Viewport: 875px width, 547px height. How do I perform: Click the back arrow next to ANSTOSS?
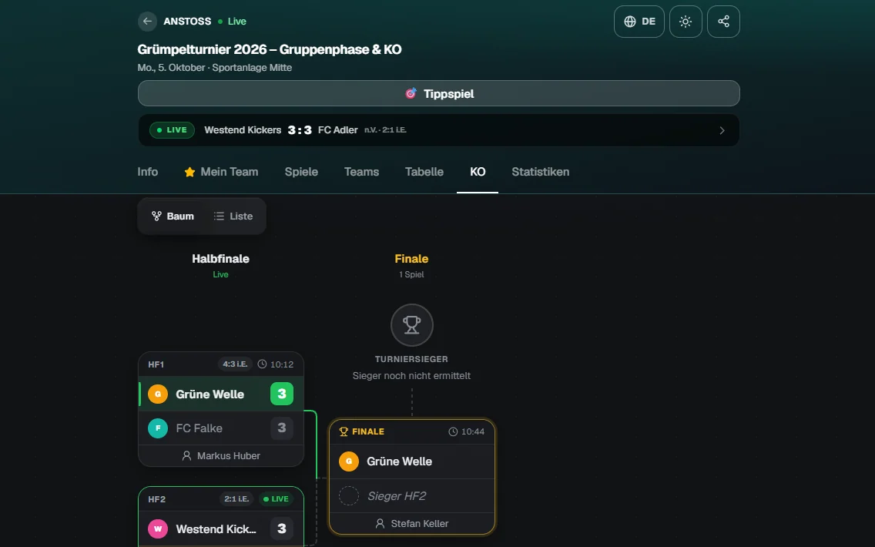point(147,22)
